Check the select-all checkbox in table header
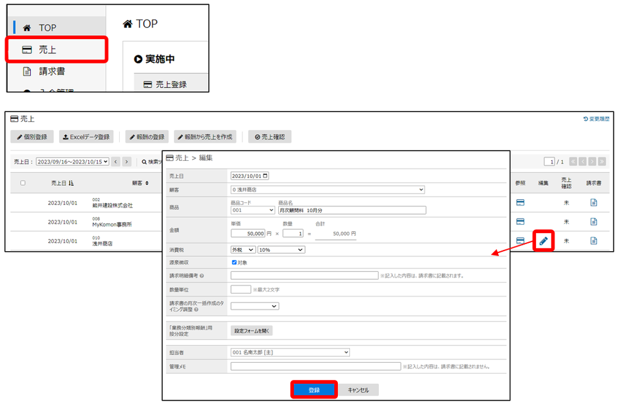The width and height of the screenshot is (618, 403). [23, 183]
